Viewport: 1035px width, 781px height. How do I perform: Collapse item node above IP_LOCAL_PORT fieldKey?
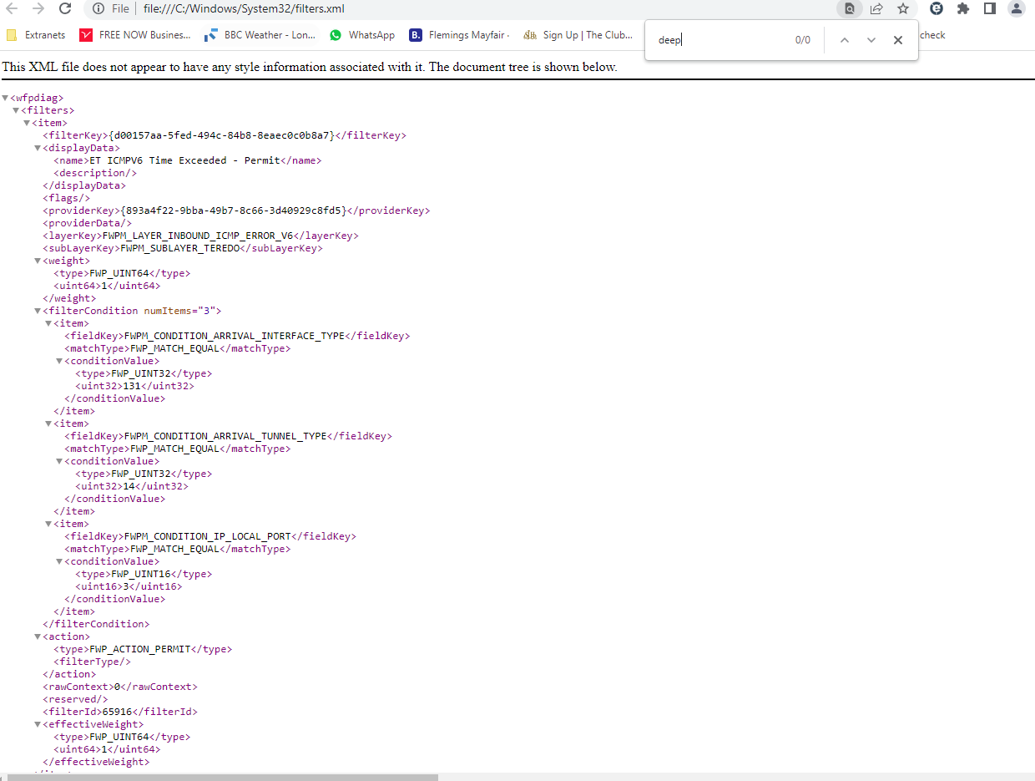48,524
